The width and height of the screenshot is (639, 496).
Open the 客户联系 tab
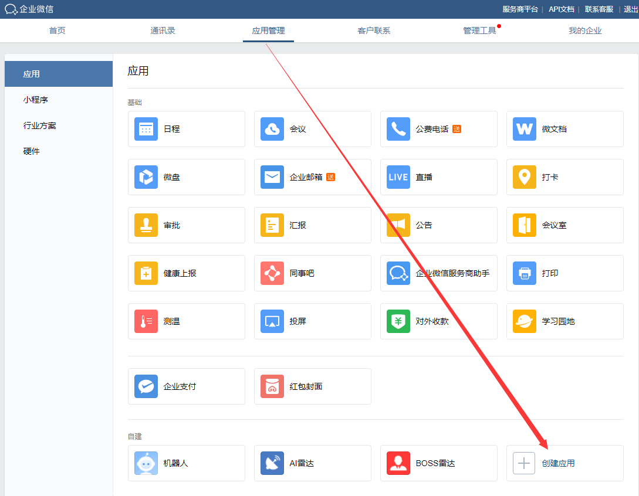[374, 30]
